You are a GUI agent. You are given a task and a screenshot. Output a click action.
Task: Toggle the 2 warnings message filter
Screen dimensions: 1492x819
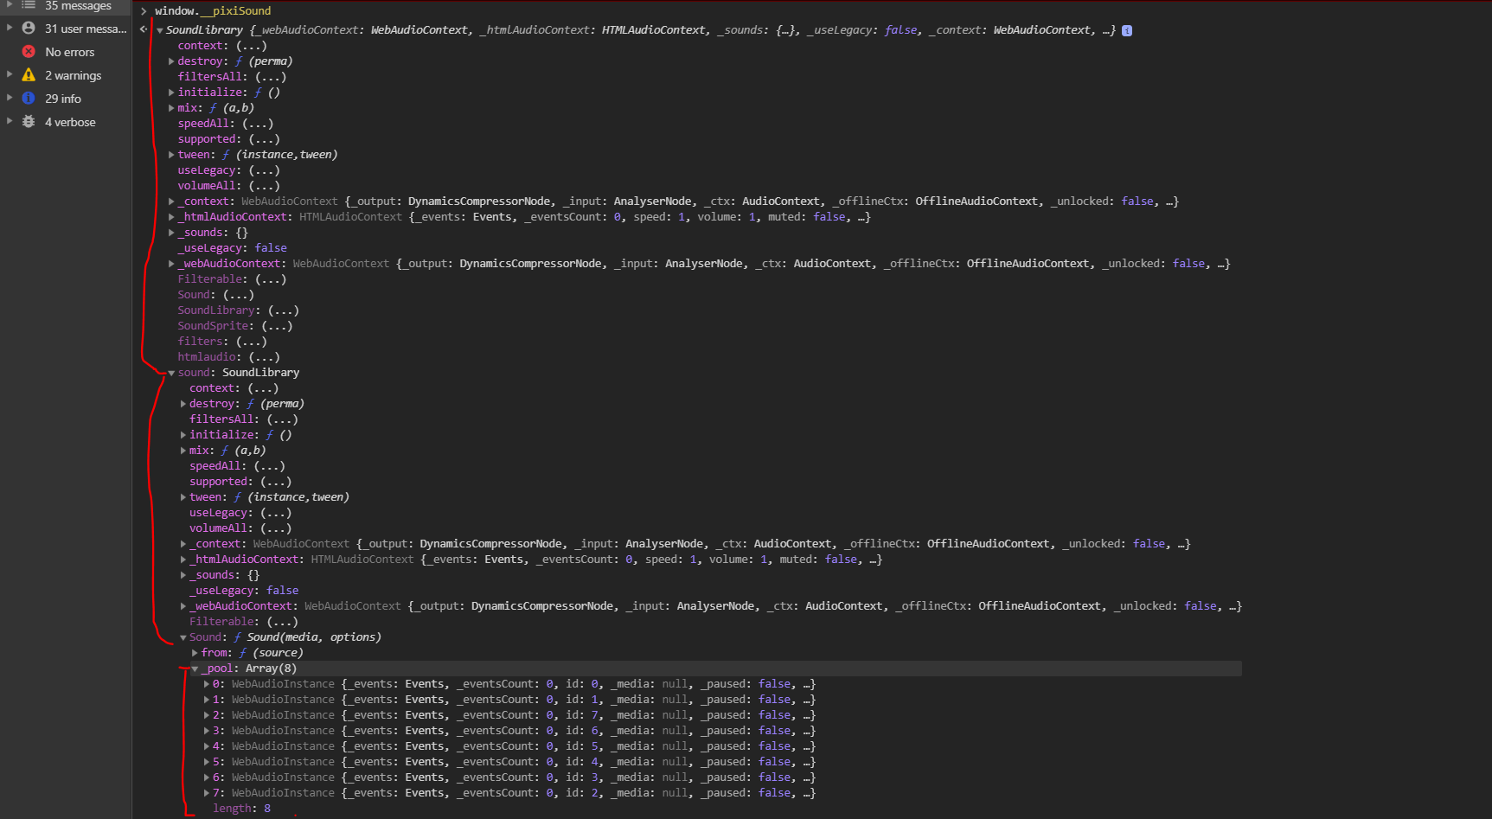[x=73, y=74]
